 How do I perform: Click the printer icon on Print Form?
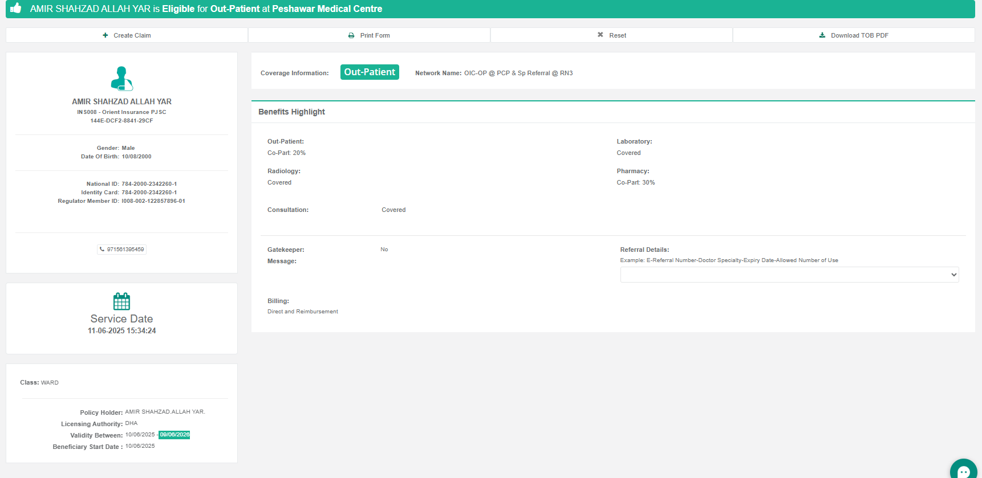pyautogui.click(x=351, y=35)
